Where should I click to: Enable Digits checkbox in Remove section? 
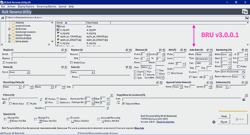[135, 72]
